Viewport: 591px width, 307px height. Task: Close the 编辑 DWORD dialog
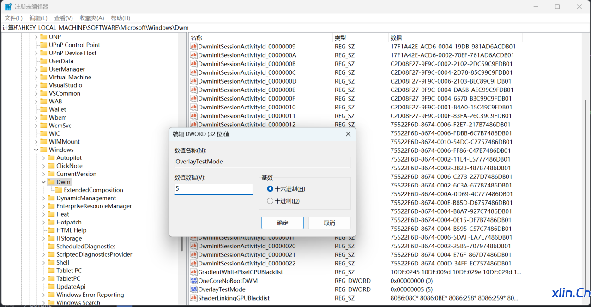(x=348, y=134)
